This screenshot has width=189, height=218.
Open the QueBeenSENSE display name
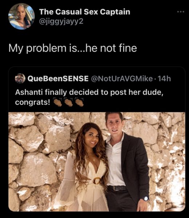pos(58,78)
